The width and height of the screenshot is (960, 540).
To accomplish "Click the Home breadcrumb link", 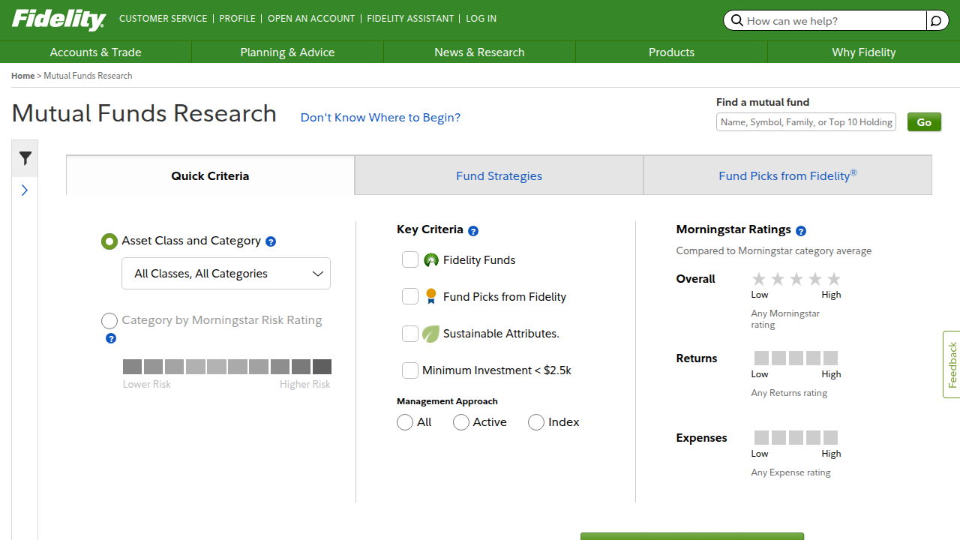I will click(22, 76).
